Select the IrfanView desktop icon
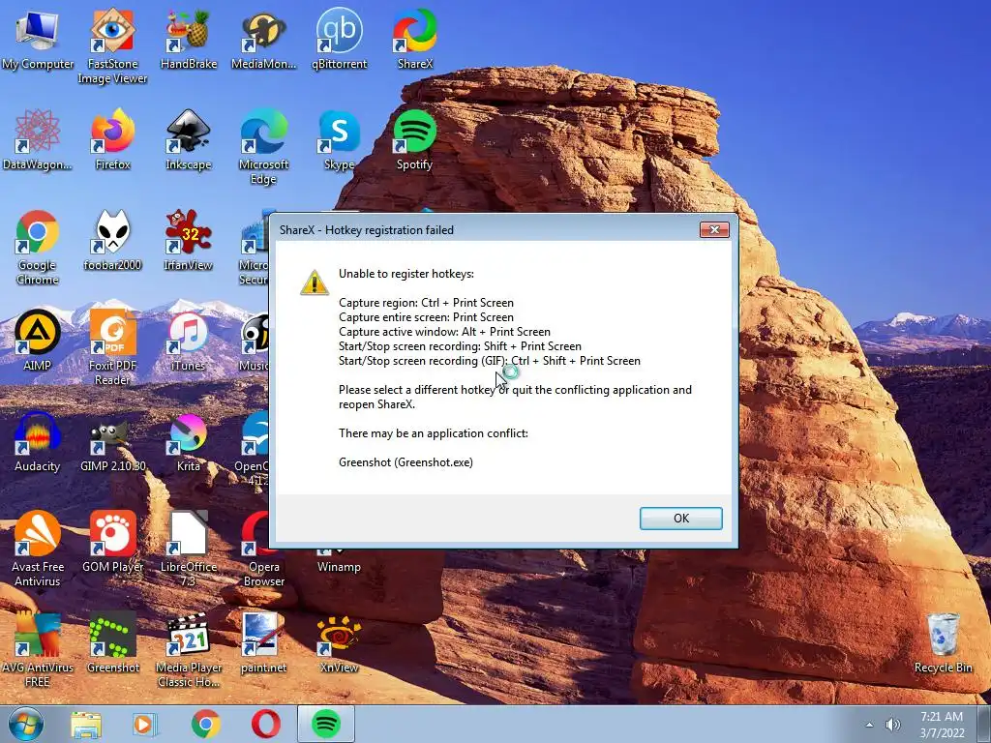991x743 pixels. (189, 242)
